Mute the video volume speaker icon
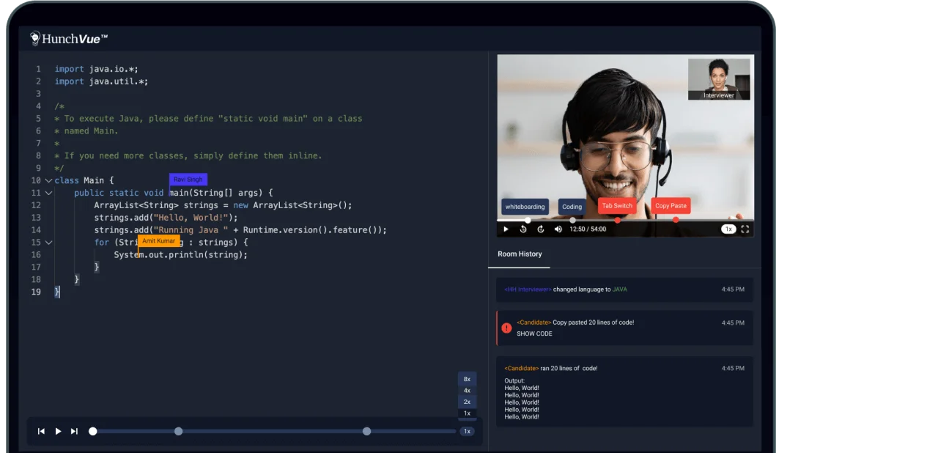The height and width of the screenshot is (453, 938). pyautogui.click(x=558, y=229)
